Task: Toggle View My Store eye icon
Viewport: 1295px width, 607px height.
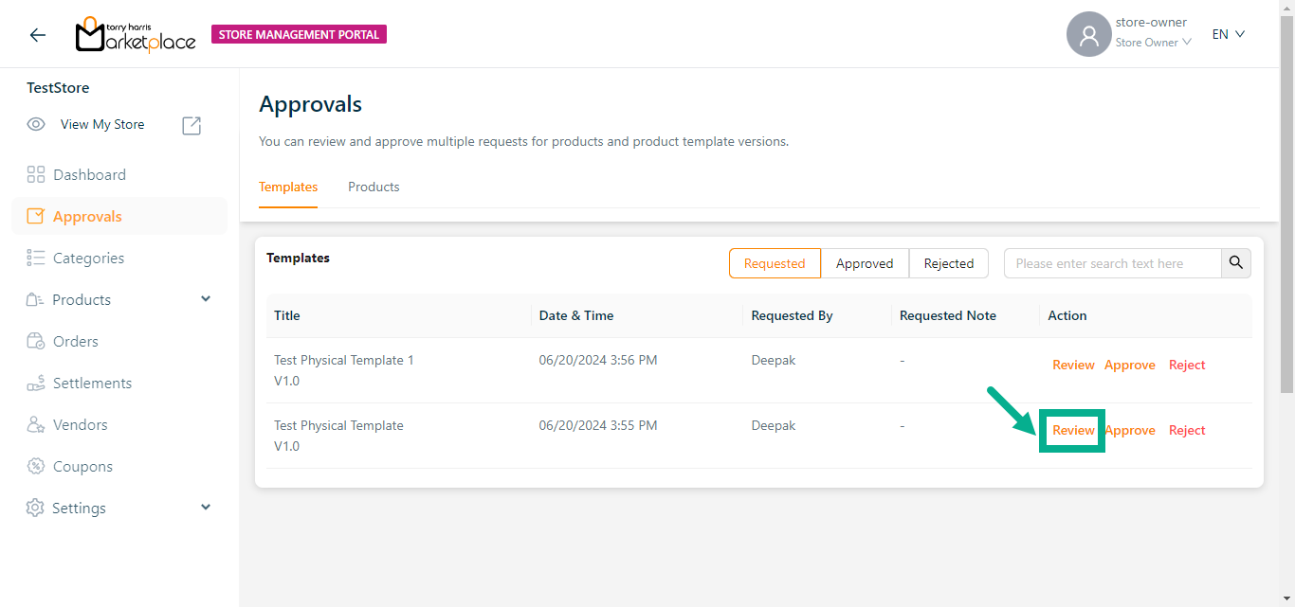Action: point(36,125)
